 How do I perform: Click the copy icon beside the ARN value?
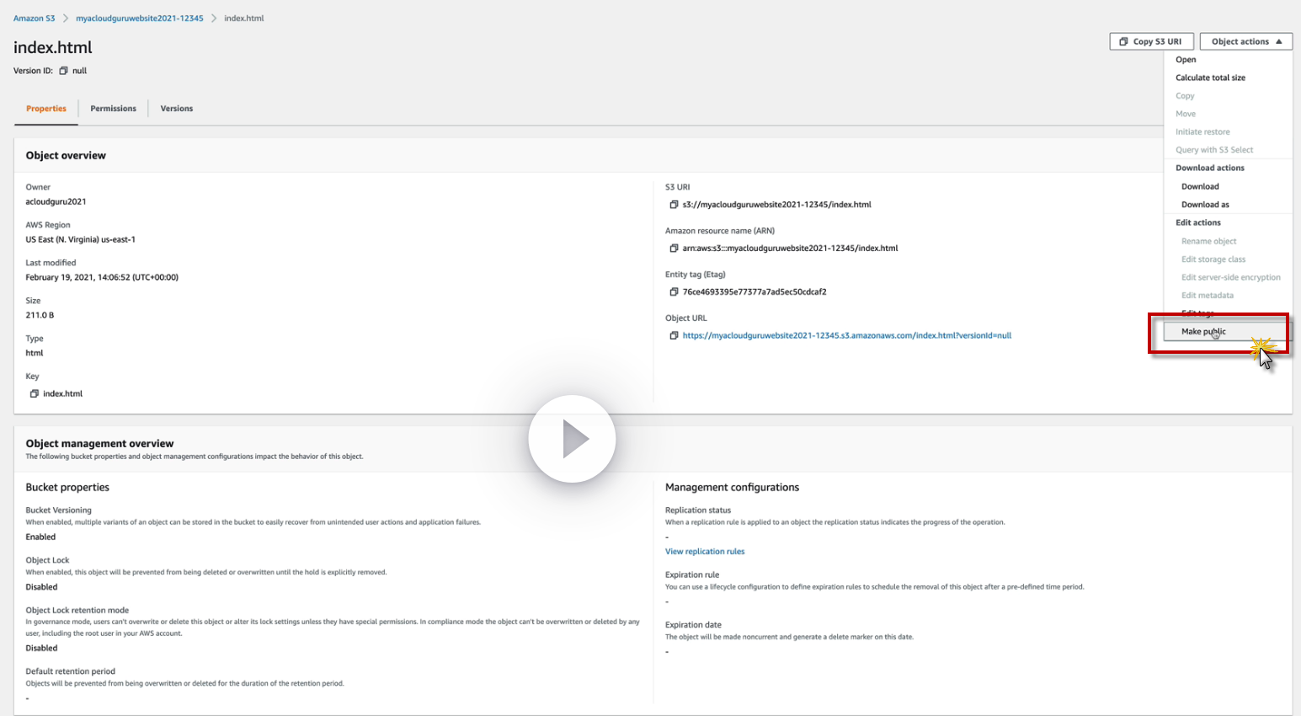click(674, 248)
